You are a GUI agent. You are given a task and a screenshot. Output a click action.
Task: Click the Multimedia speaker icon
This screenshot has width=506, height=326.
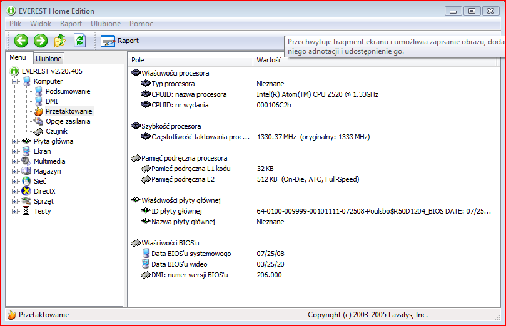coord(26,161)
